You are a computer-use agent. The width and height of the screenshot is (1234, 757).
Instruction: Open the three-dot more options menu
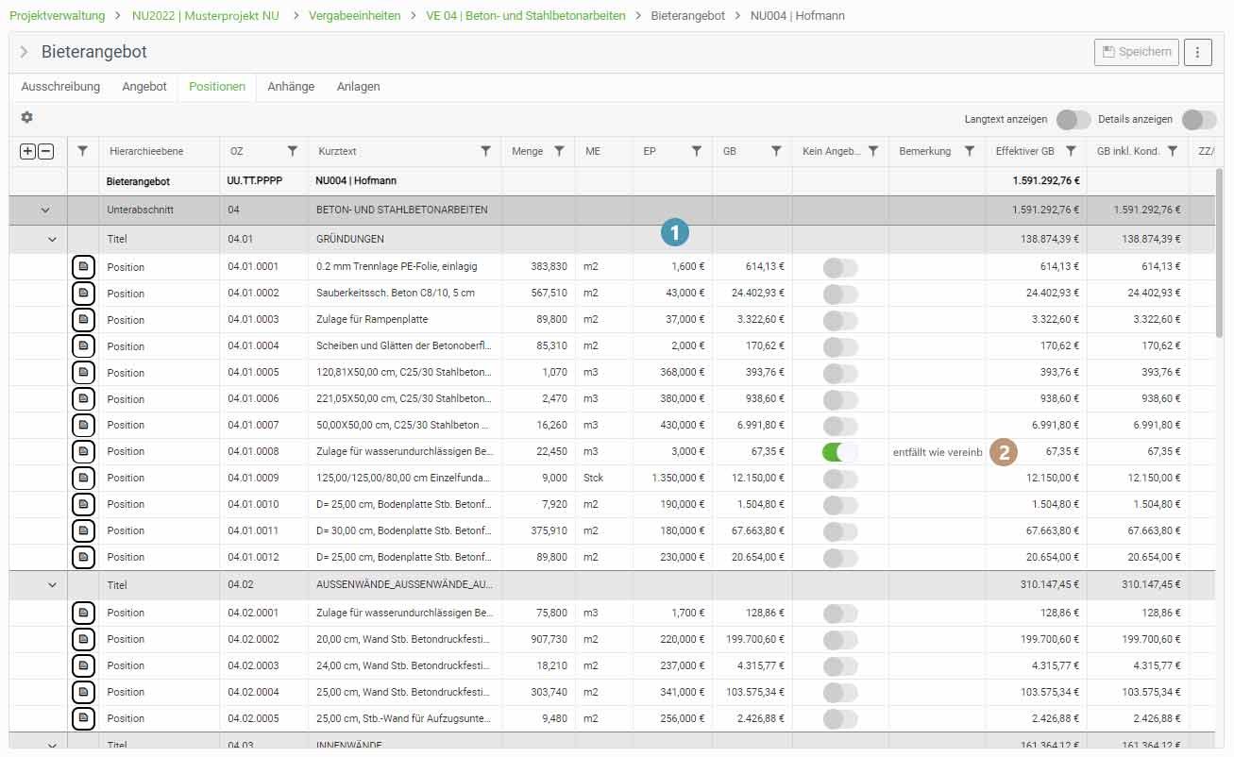click(1197, 52)
